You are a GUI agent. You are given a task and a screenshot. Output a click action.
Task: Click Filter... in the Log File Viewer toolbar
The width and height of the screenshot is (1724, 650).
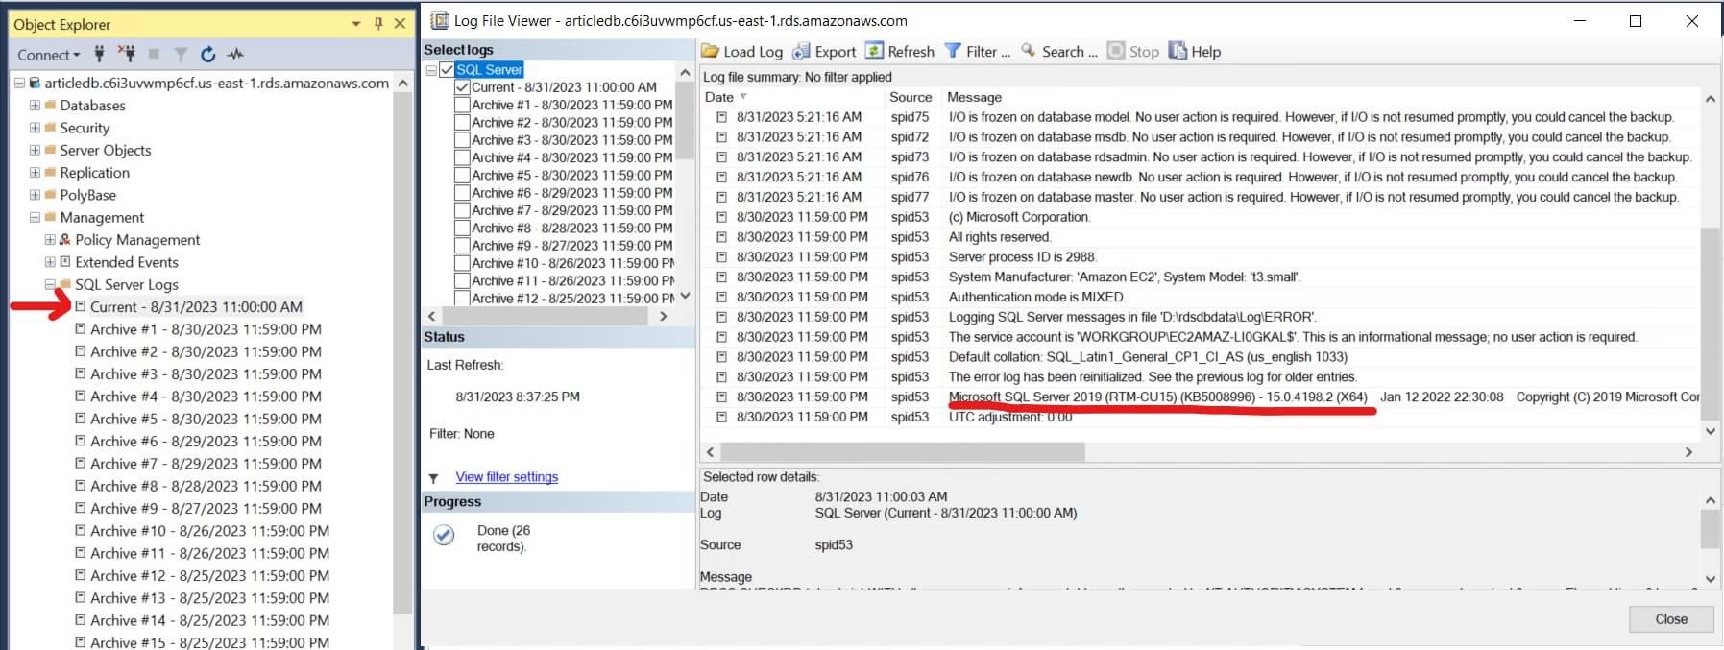click(x=978, y=52)
